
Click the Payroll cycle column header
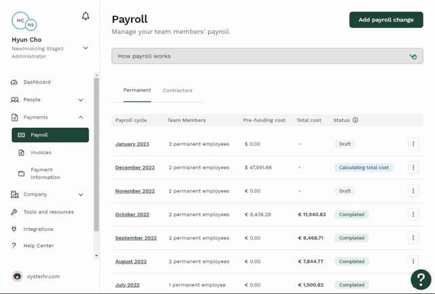(131, 120)
